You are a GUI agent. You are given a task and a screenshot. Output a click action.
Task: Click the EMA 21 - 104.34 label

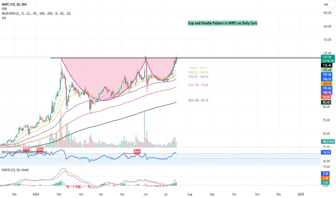[198, 72]
